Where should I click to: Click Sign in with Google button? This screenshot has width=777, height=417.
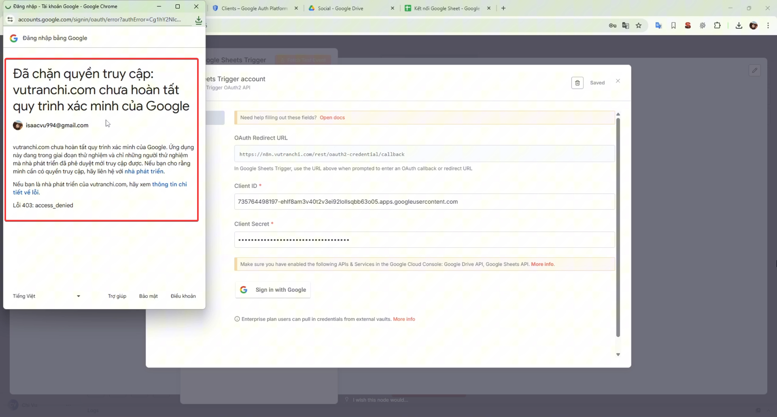(273, 290)
